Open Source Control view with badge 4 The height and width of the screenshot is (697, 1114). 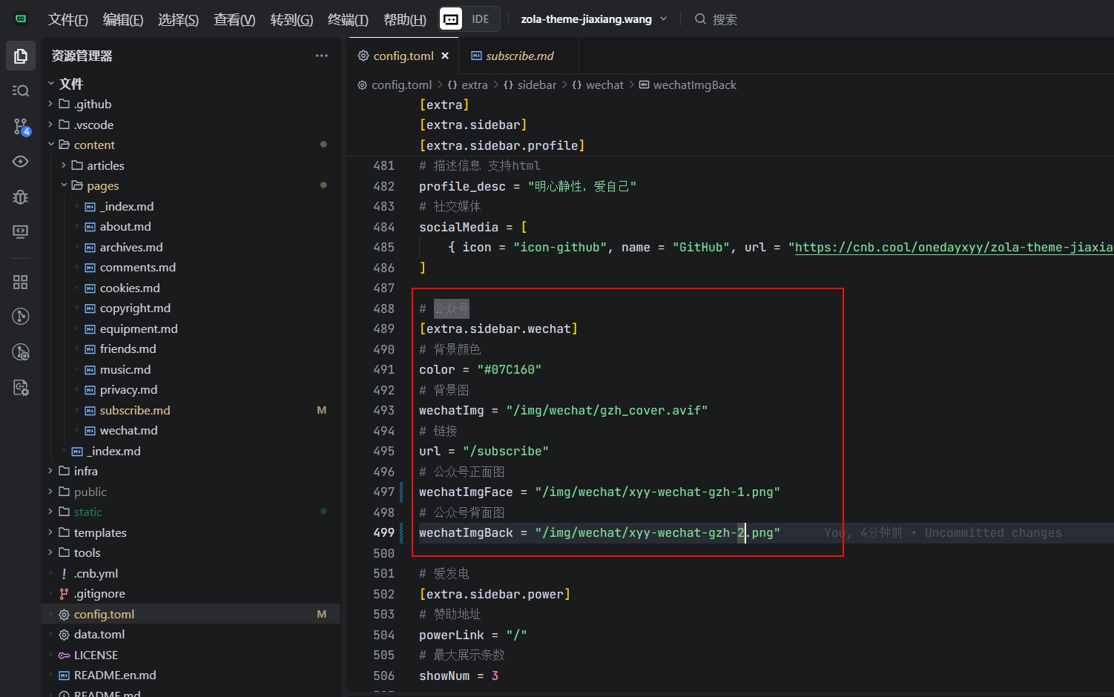coord(21,126)
